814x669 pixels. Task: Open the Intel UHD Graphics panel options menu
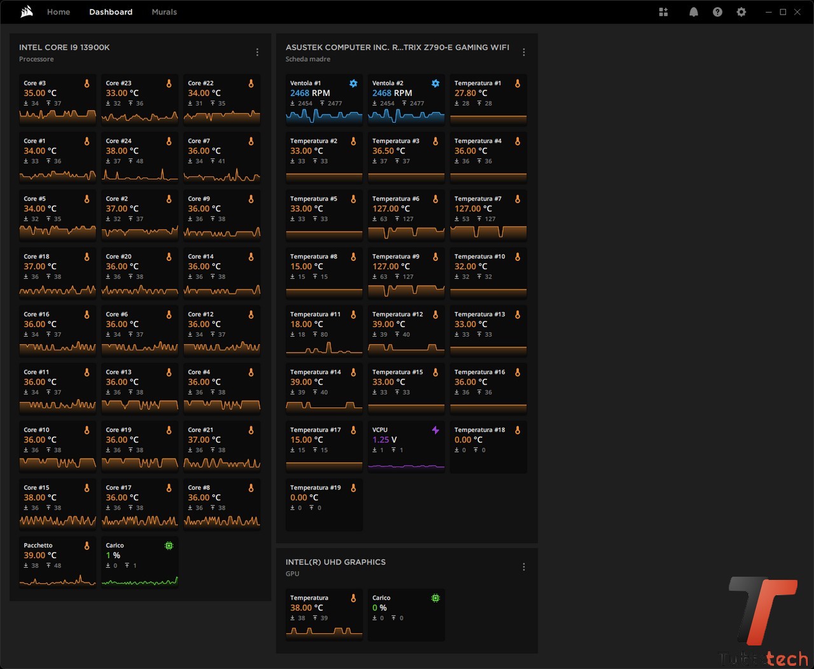[x=523, y=567]
